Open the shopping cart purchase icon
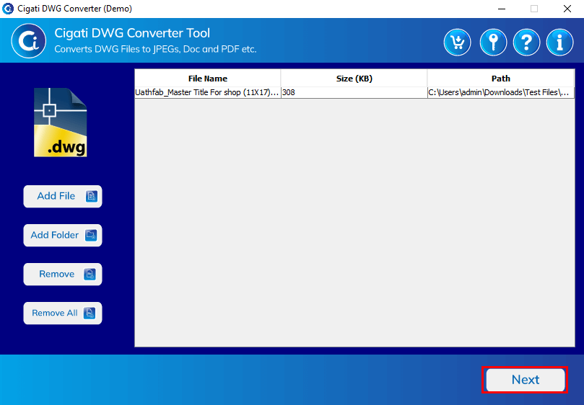 (457, 43)
